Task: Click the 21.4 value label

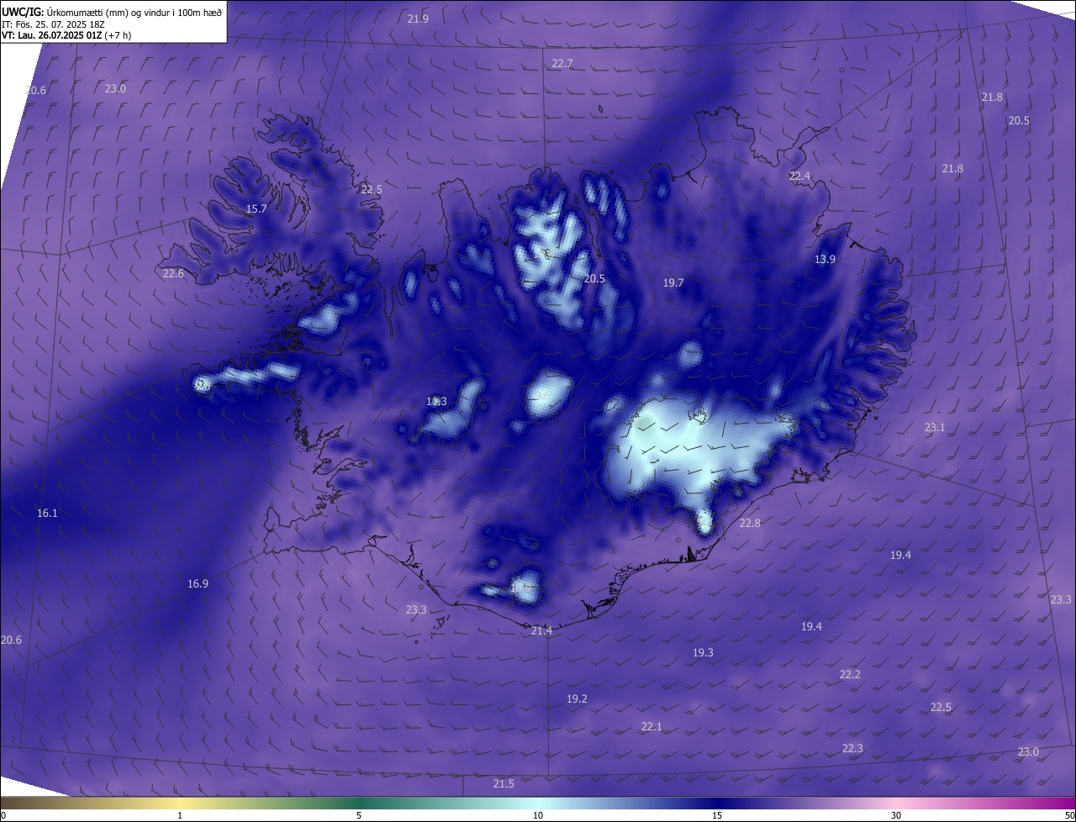Action: [541, 630]
